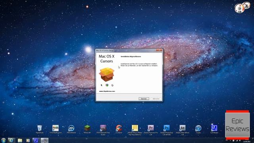The height and width of the screenshot is (143, 254).
Task: Open Windows Explorer folder icon in taskbar
Action: click(20, 140)
